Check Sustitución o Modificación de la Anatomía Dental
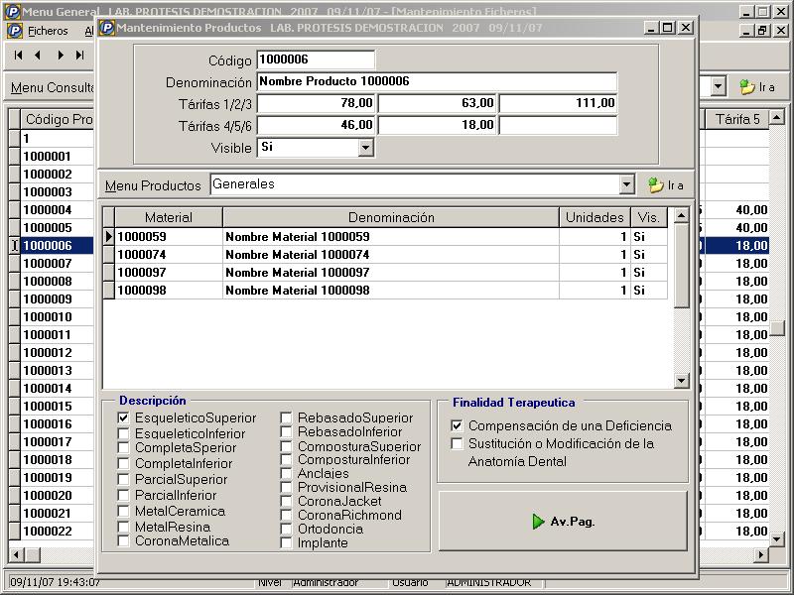This screenshot has height=595, width=794. point(457,443)
